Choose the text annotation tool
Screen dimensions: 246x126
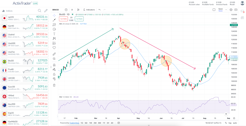[54, 34]
